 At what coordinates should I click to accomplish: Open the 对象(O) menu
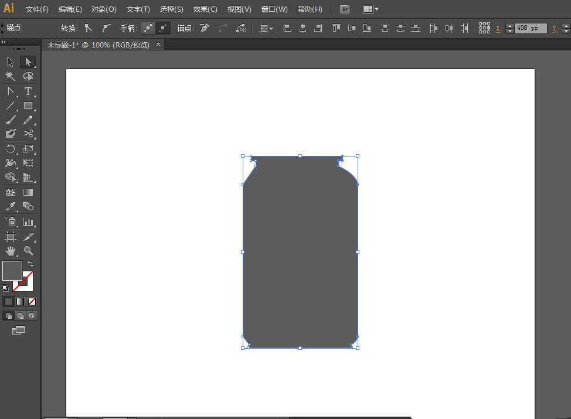click(104, 9)
